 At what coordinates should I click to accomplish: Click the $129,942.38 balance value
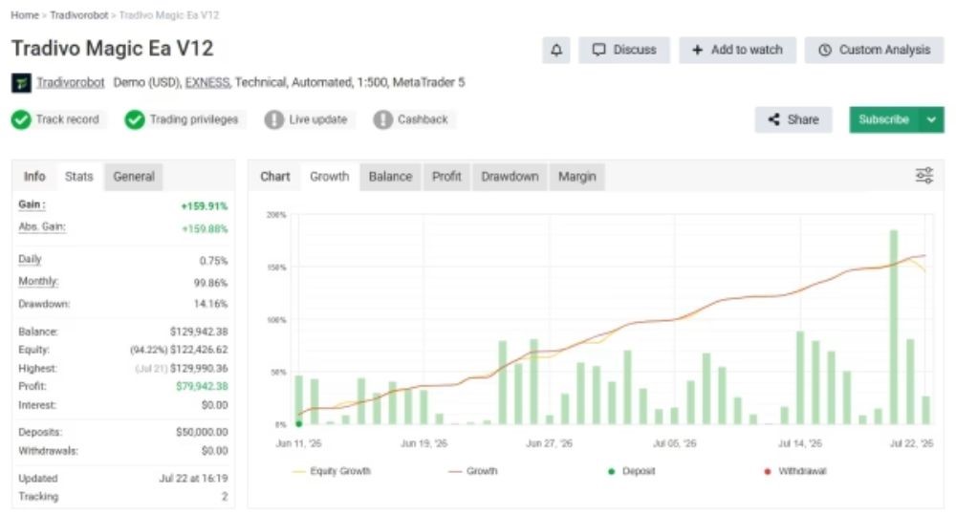(x=199, y=332)
